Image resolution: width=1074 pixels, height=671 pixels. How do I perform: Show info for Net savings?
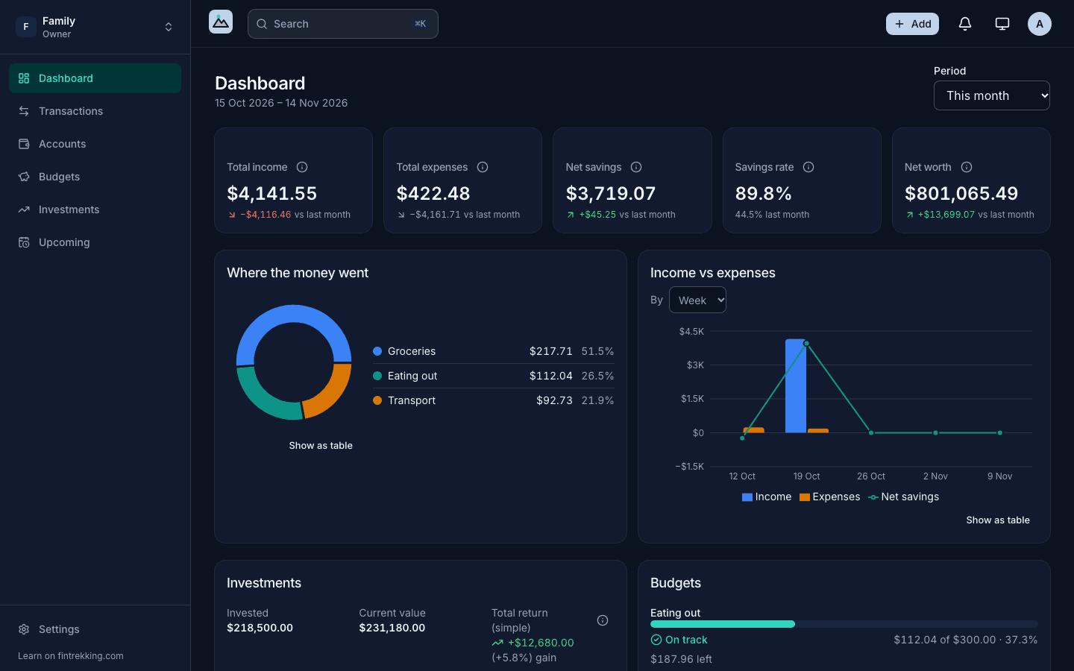click(636, 167)
